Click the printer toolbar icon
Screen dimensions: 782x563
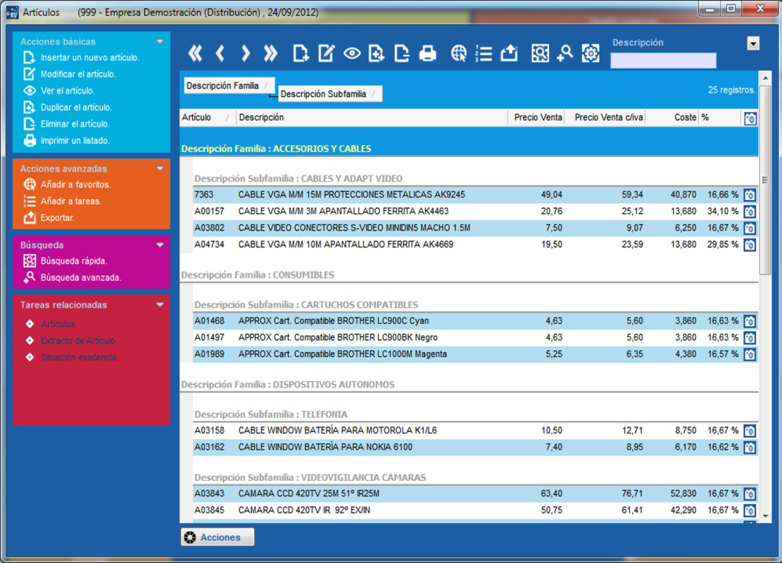click(427, 53)
